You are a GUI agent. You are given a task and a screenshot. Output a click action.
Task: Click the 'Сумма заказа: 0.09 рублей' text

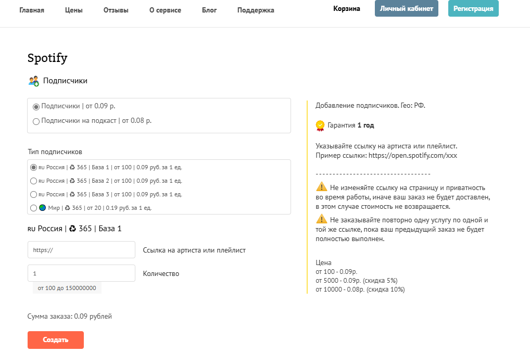[70, 316]
